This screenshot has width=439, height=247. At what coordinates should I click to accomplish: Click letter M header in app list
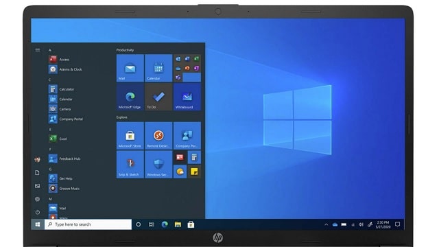[50, 199]
